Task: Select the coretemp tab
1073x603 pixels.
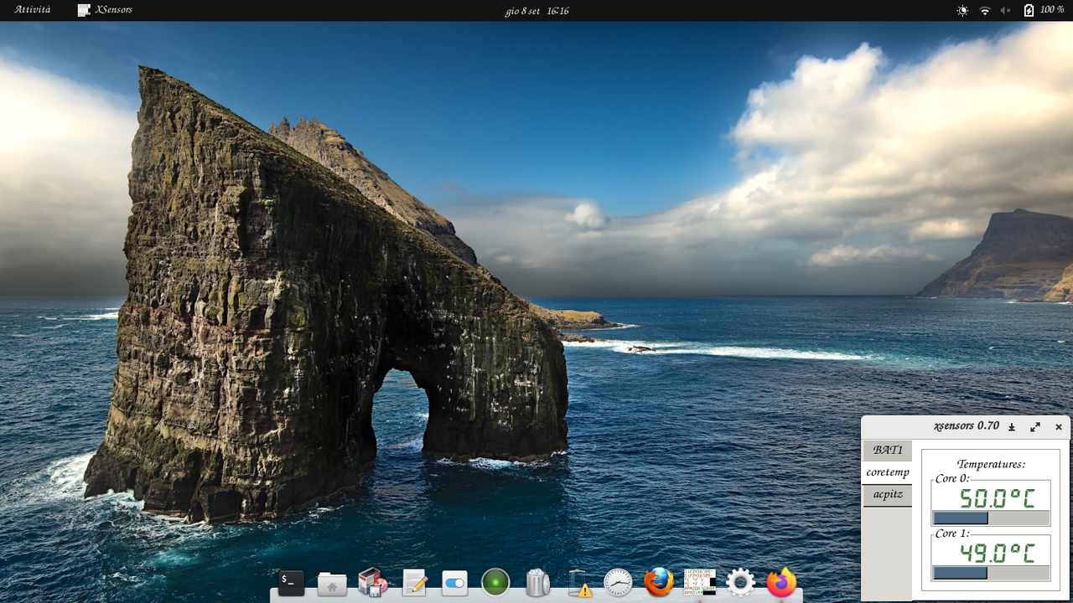Action: [x=888, y=472]
